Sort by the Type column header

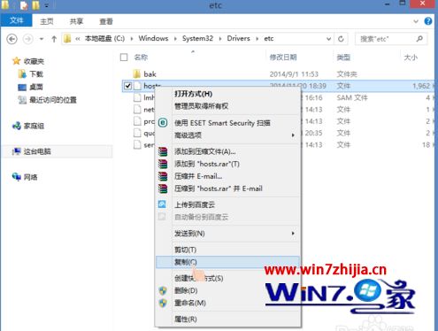(343, 58)
